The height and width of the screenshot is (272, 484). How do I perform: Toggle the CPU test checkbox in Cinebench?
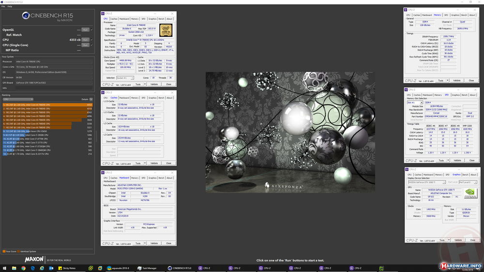91,40
